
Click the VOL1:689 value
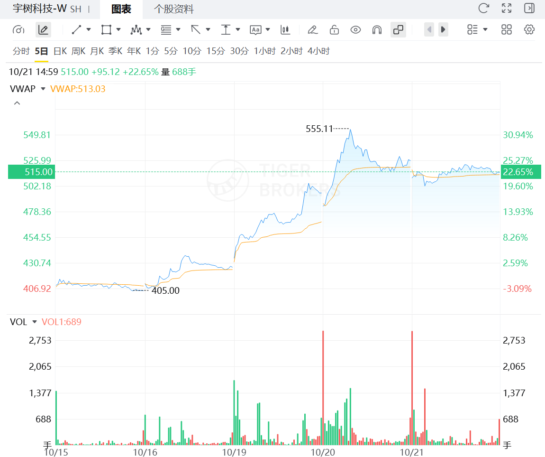[x=62, y=322]
